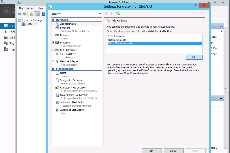The image size is (230, 153).
Task: Click the green refresh icon in Settings toolbar
Action: (x=118, y=14)
